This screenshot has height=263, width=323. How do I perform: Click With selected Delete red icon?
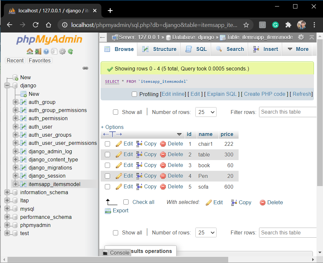262,203
